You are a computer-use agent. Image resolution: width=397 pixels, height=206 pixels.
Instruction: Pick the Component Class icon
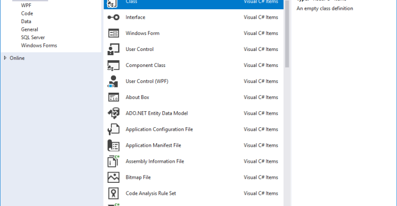tap(113, 65)
